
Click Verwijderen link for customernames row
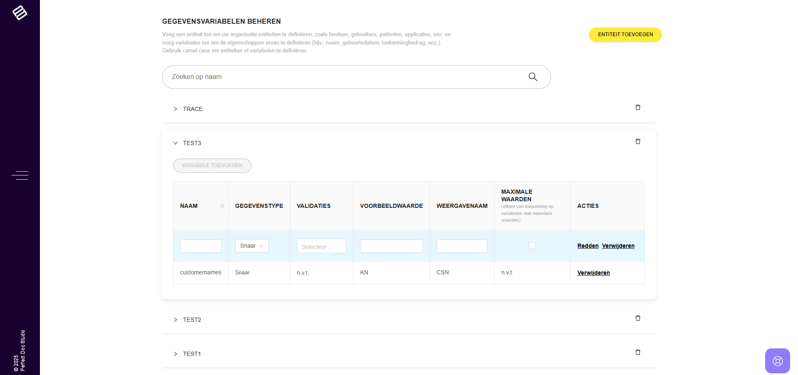[x=593, y=273]
